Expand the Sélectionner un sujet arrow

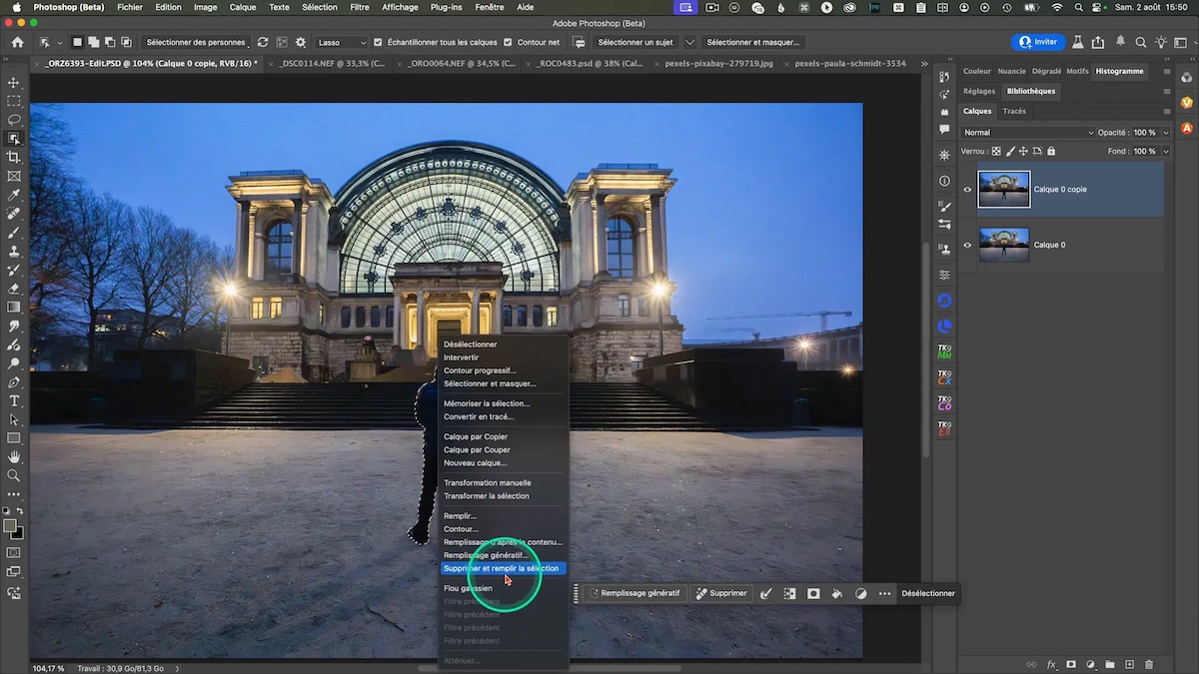690,43
